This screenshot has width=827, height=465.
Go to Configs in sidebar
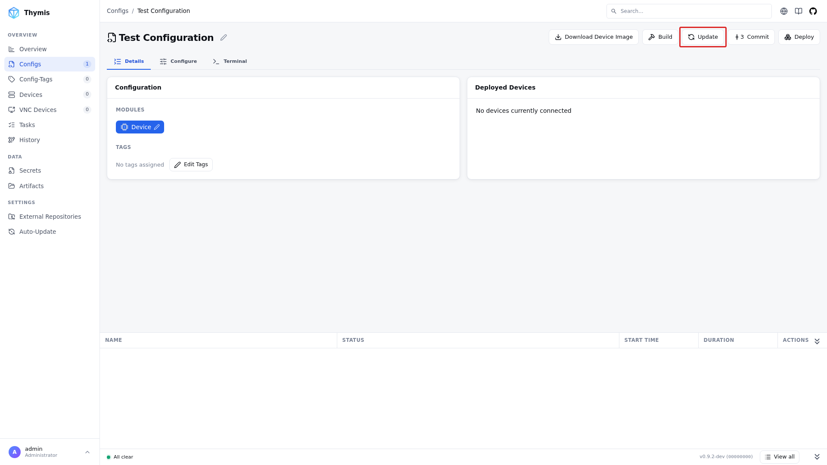[x=50, y=64]
